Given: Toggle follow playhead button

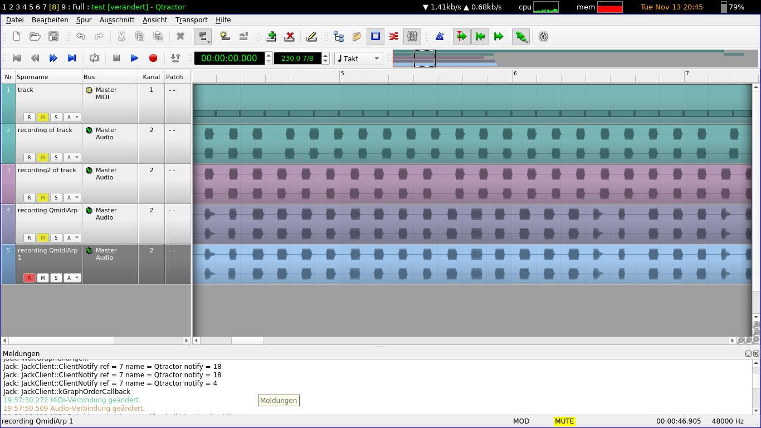Looking at the screenshot, I should (462, 36).
